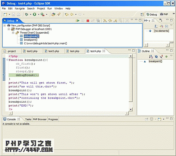
Task: Select the test4.php::main() stack frame
Action: (x=45, y=44)
